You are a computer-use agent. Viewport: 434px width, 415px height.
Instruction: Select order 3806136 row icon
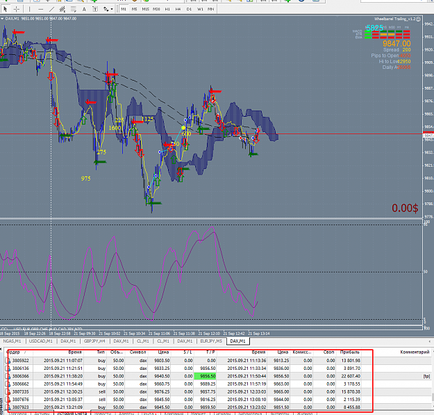coord(8,368)
